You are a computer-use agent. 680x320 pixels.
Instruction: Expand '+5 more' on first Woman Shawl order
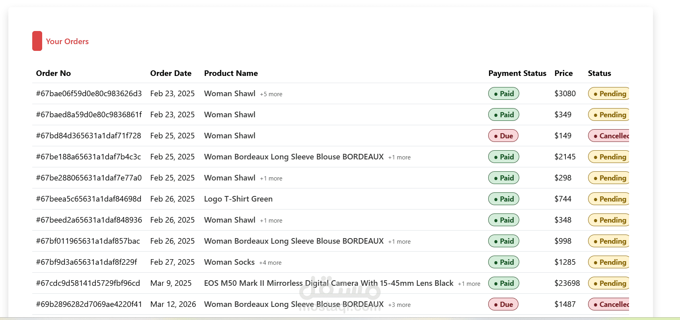pyautogui.click(x=271, y=94)
